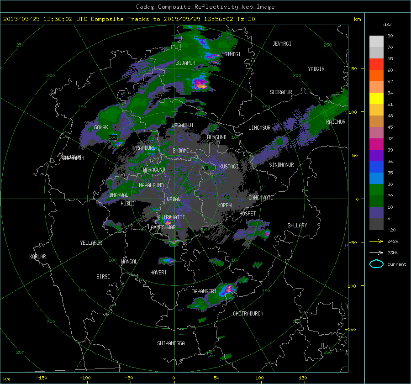Click the HOSPET city label

248,214
